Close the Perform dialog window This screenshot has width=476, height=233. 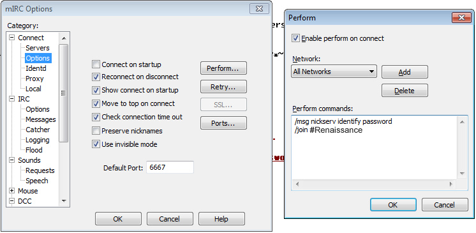461,18
